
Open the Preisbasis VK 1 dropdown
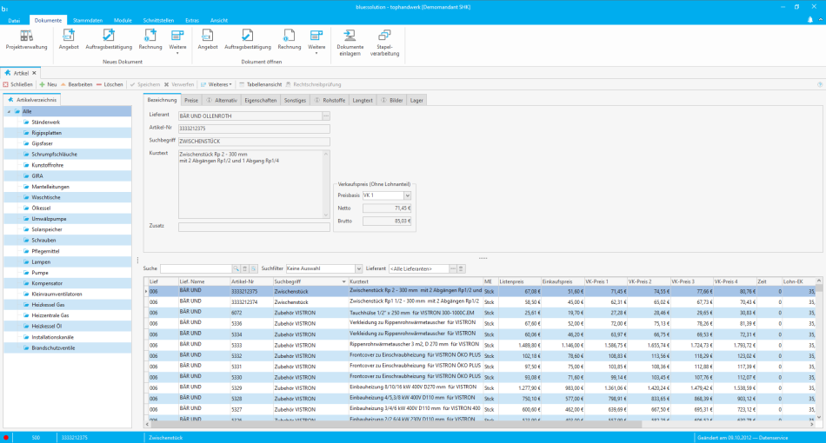tap(408, 195)
